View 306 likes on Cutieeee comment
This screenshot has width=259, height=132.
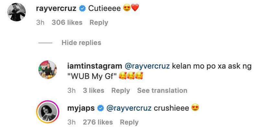point(67,23)
